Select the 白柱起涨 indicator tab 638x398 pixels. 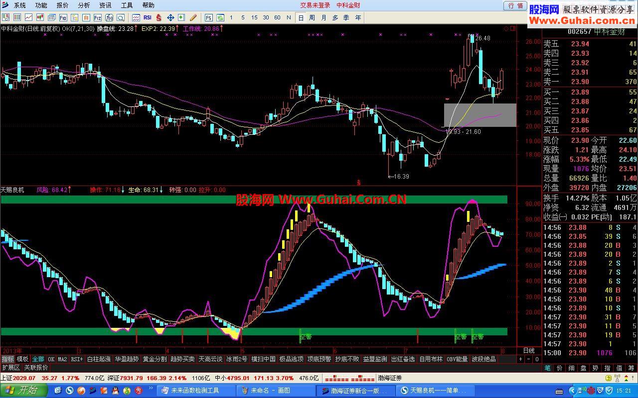click(x=99, y=359)
